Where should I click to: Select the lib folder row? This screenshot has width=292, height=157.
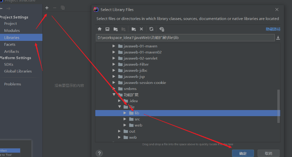click(187, 113)
